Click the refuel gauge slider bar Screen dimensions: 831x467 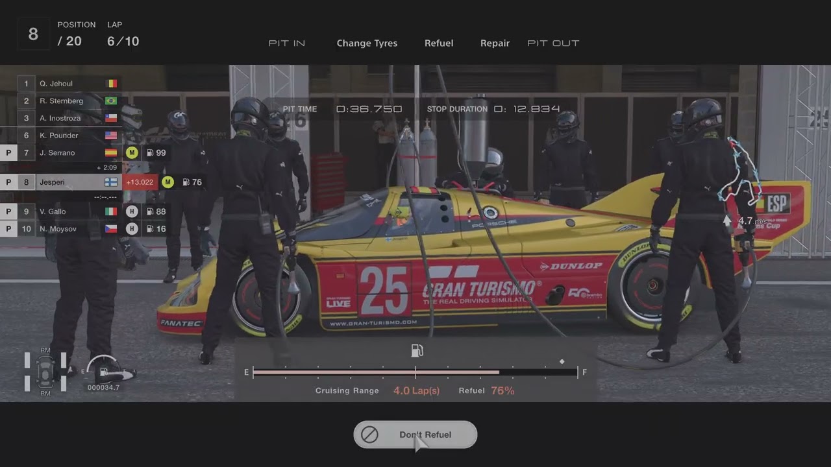(x=415, y=372)
